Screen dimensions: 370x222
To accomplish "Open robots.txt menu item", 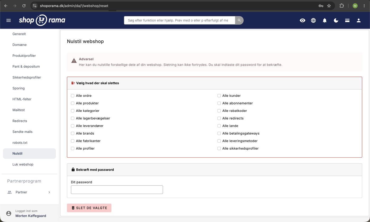I will point(29,143).
